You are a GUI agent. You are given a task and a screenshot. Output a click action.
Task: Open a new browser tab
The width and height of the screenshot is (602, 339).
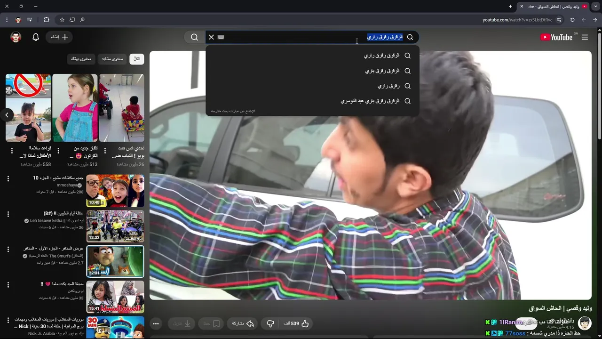pos(510,6)
